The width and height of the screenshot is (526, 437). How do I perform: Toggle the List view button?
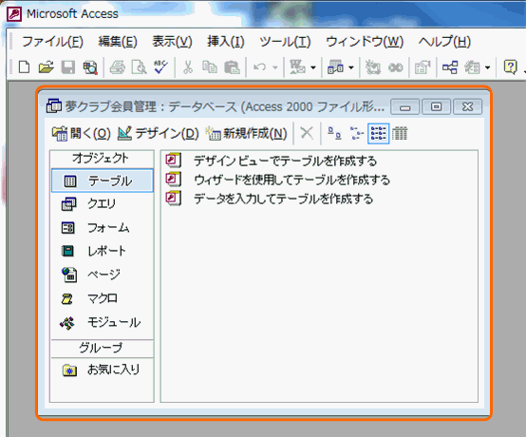(x=379, y=133)
